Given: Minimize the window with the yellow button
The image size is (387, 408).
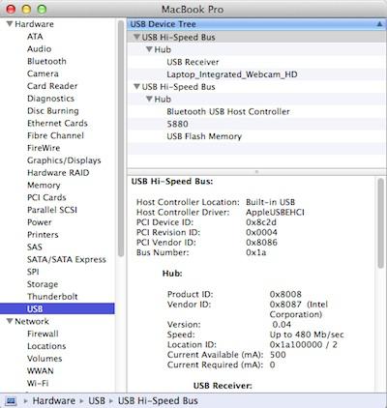Looking at the screenshot, I should [x=26, y=9].
